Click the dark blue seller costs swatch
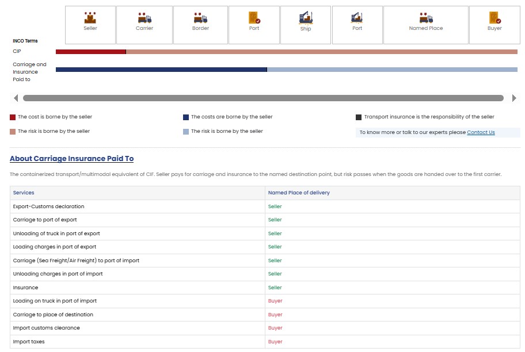This screenshot has height=352, width=525. (186, 117)
